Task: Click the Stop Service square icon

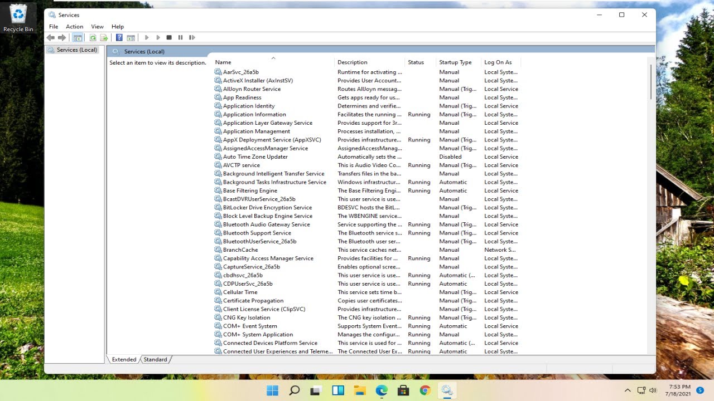Action: tap(169, 37)
